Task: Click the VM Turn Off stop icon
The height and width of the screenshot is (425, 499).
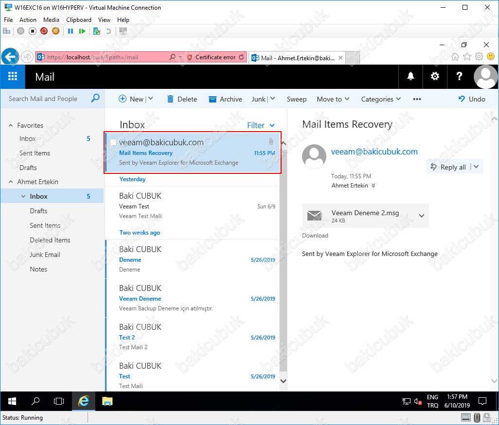Action: click(x=33, y=31)
